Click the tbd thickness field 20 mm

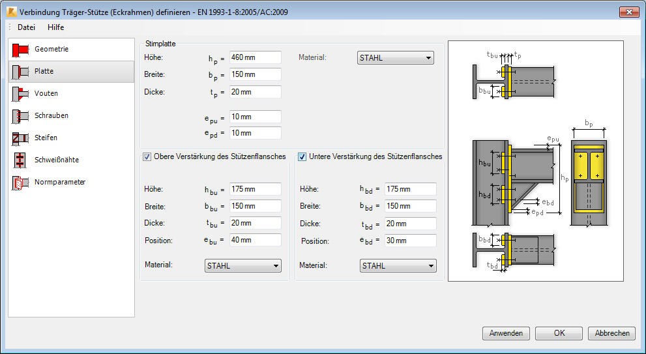click(410, 224)
